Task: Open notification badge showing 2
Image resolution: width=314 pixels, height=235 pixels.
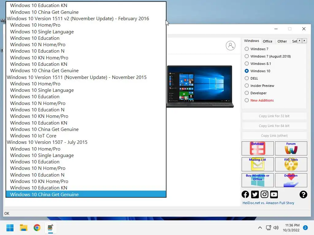Action: point(305,228)
